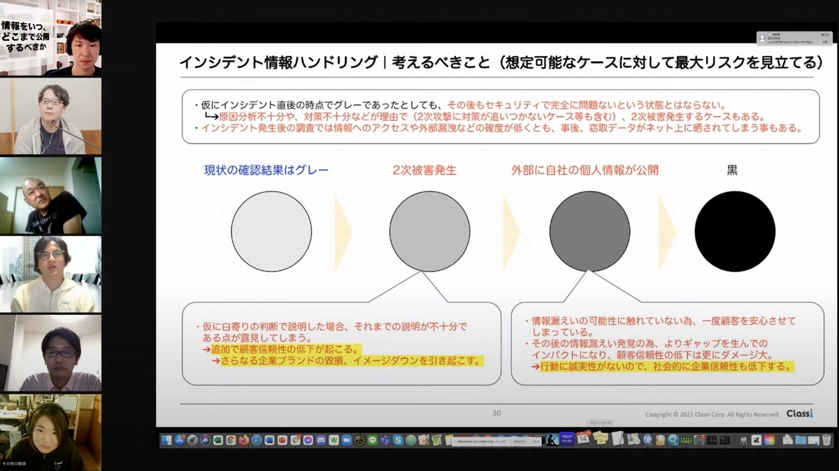Screen dimensions: 839x471
Task: Open Activity Monitor in the Dock
Action: point(712,440)
